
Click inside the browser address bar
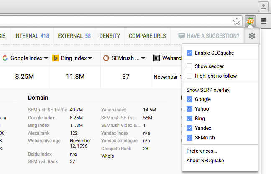pos(113,21)
